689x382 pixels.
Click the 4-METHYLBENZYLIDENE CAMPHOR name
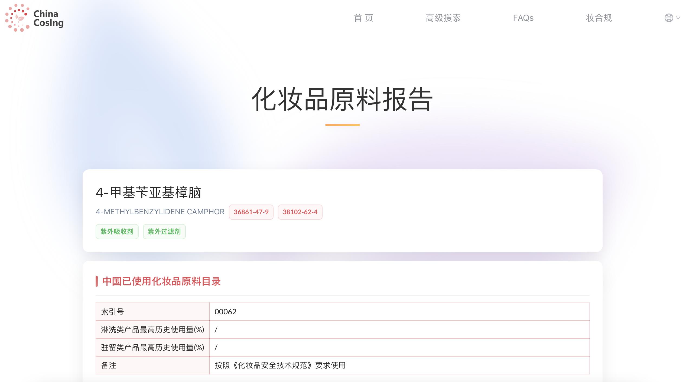[160, 212]
